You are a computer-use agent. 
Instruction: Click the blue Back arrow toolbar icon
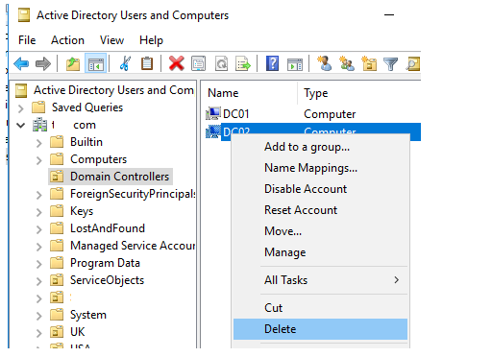[21, 63]
